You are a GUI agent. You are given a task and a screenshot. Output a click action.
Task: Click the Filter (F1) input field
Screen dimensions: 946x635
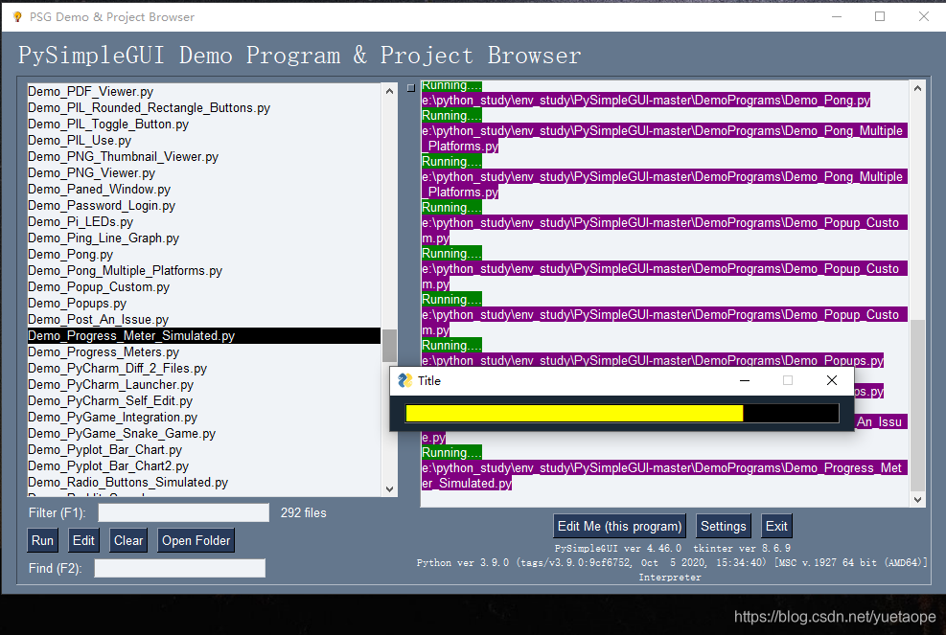click(184, 512)
